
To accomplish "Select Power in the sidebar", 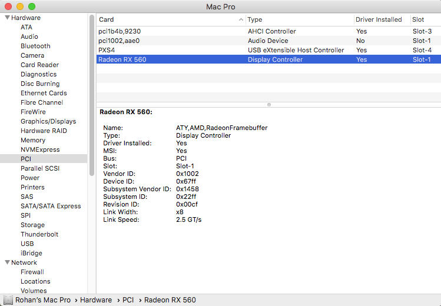I will point(30,178).
